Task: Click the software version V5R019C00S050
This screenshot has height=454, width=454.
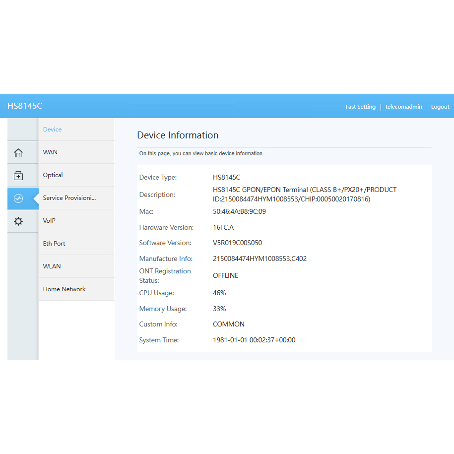Action: point(237,243)
